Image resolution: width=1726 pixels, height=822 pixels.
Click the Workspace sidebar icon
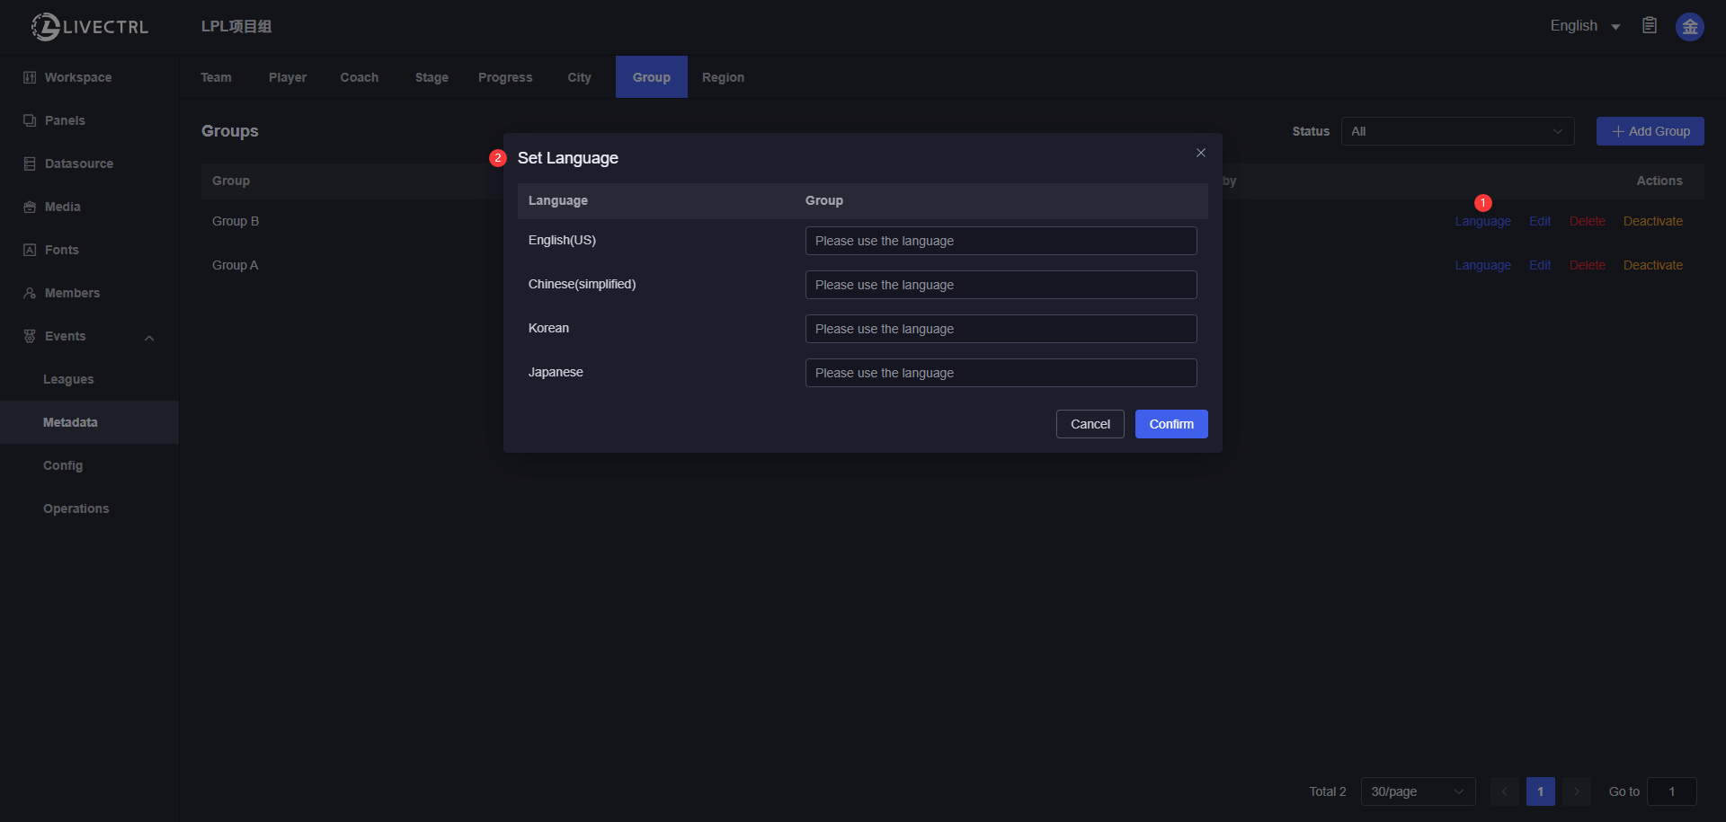[x=30, y=77]
